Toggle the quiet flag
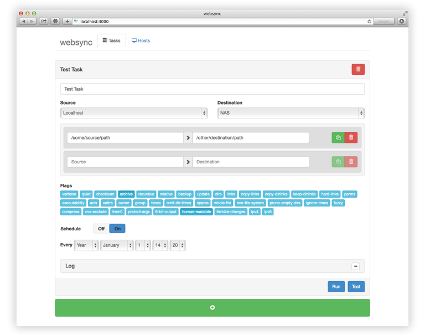Image resolution: width=425 pixels, height=336 pixels. click(86, 194)
